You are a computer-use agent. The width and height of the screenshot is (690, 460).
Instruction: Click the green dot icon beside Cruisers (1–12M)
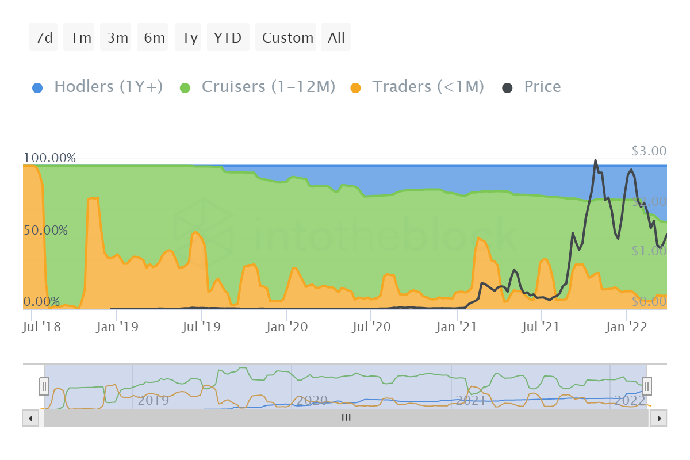tap(185, 86)
